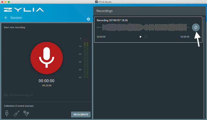Select the vocal microphone calibration source icon

(7, 114)
